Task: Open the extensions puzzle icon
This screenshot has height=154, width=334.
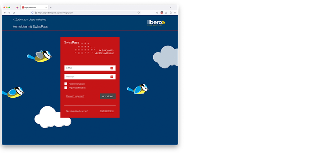Action: [170, 13]
